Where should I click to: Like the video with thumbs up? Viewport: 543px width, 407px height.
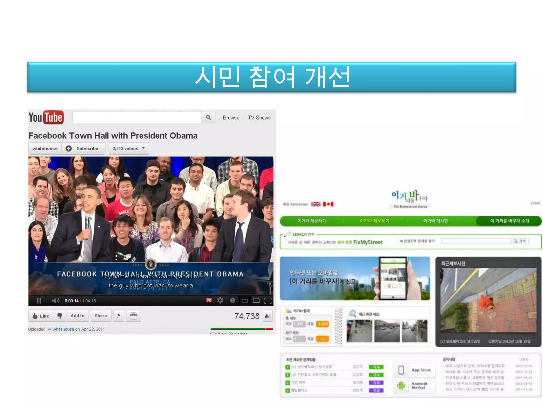41,316
